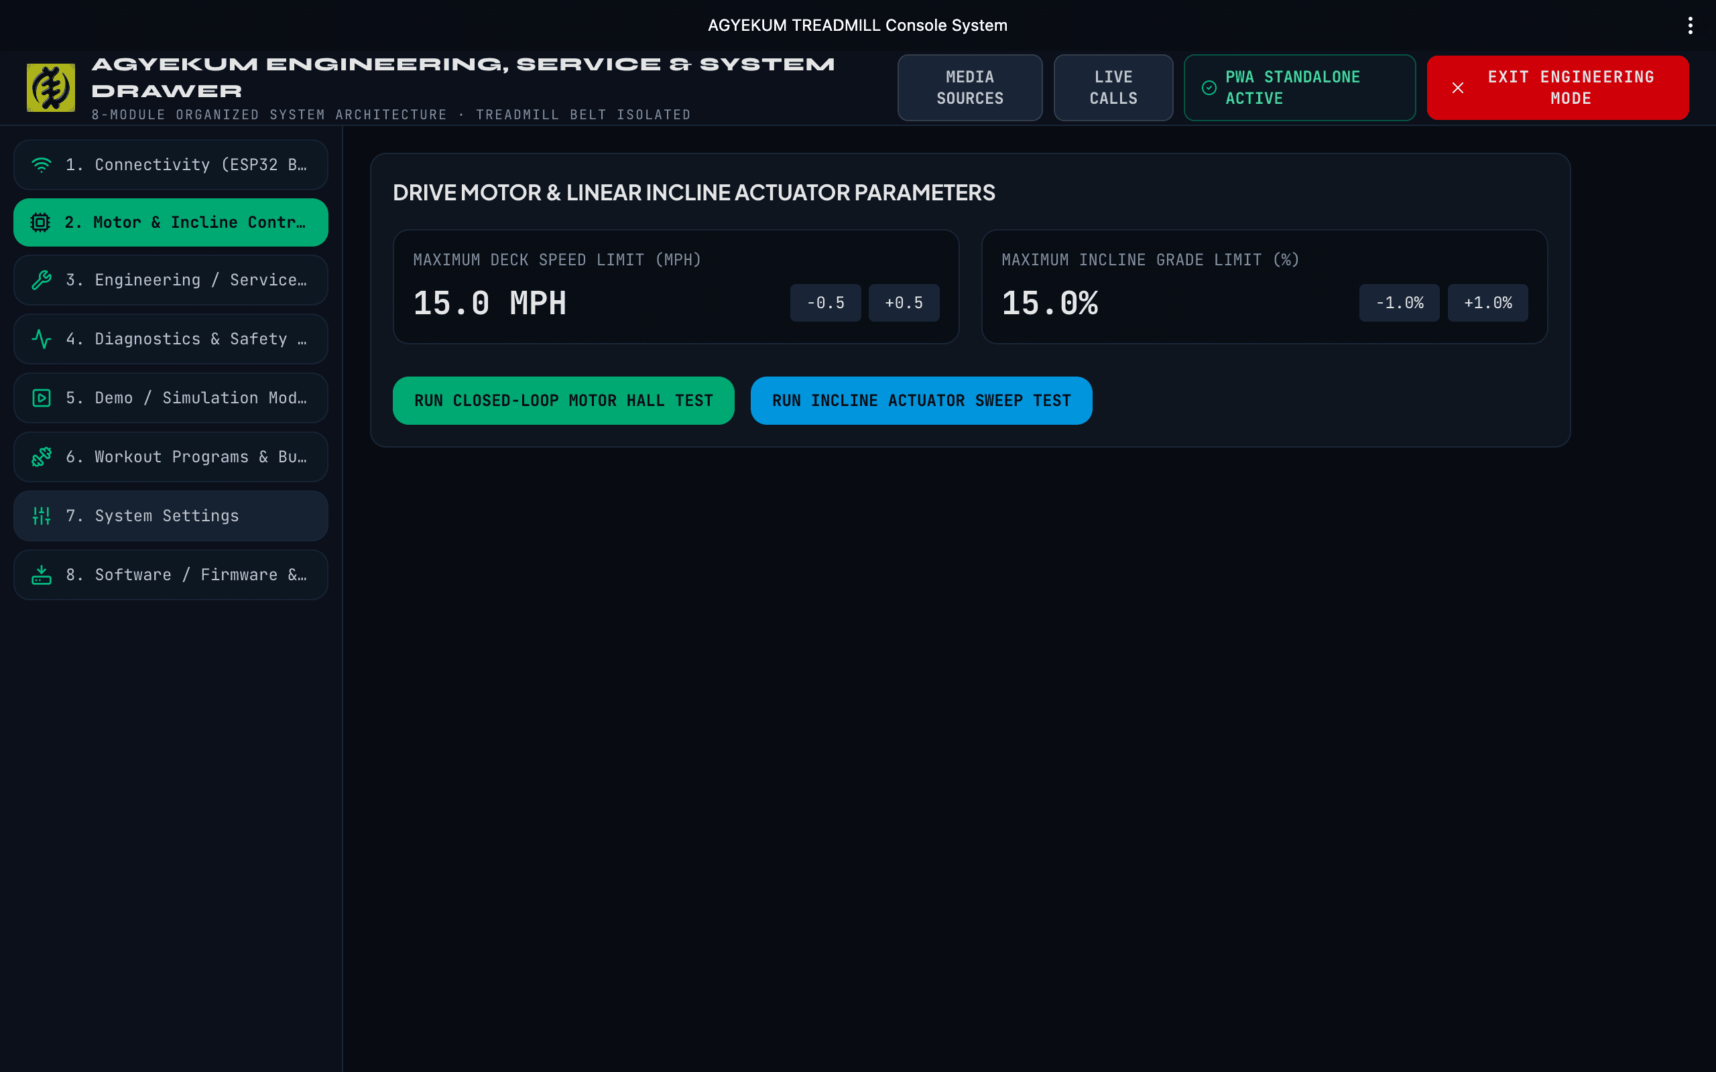The height and width of the screenshot is (1072, 1716).
Task: Click the checkmark icon on PWA Standalone Active
Action: (1209, 88)
